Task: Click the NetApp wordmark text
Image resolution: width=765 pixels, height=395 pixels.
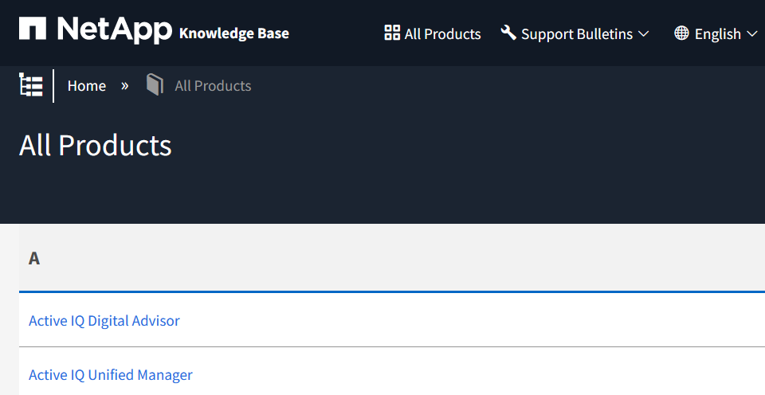Action: (114, 30)
